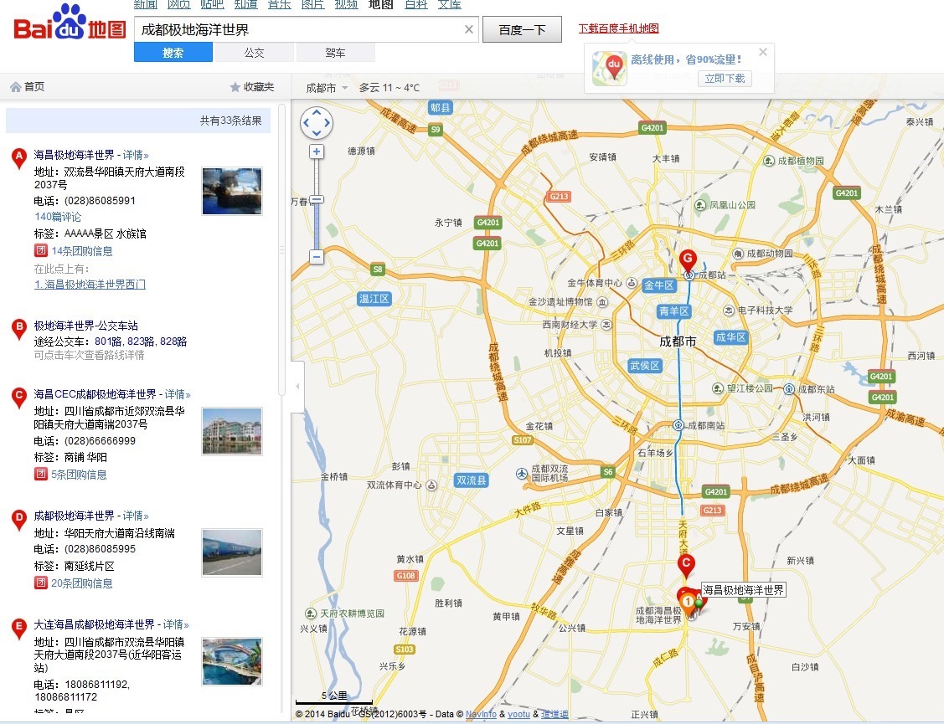Click the zoom slider handle

[x=317, y=199]
